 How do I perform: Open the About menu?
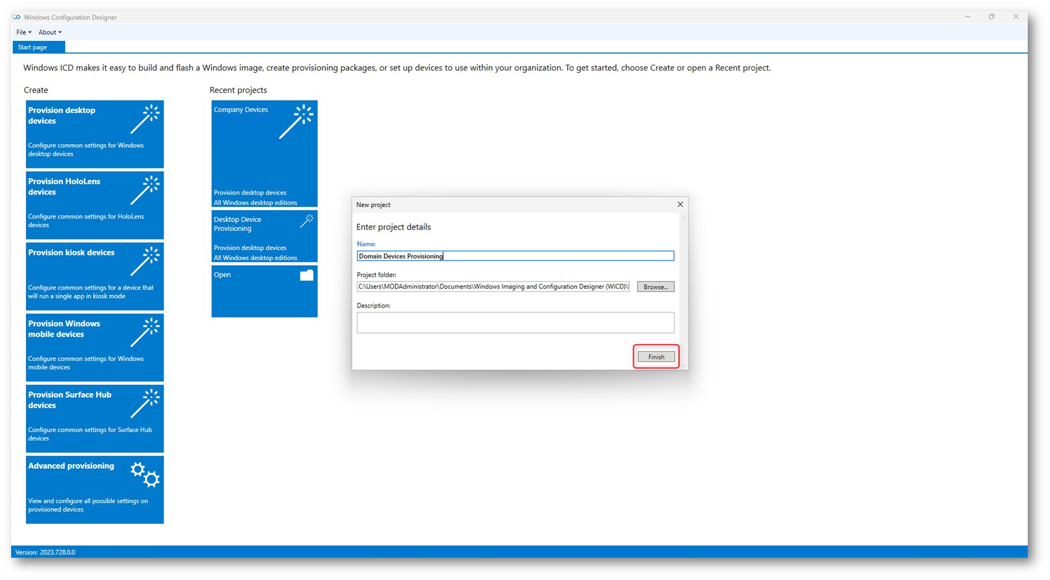click(x=50, y=32)
